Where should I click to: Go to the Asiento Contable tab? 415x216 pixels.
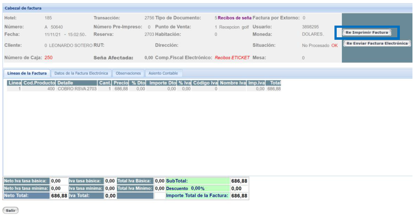pyautogui.click(x=163, y=73)
